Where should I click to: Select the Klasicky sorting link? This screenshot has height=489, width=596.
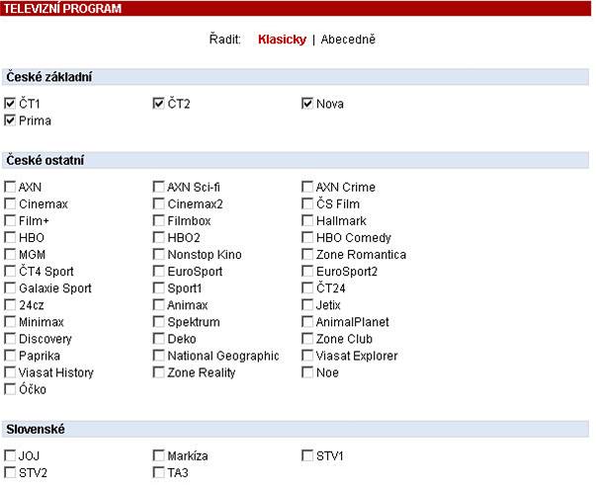point(282,40)
